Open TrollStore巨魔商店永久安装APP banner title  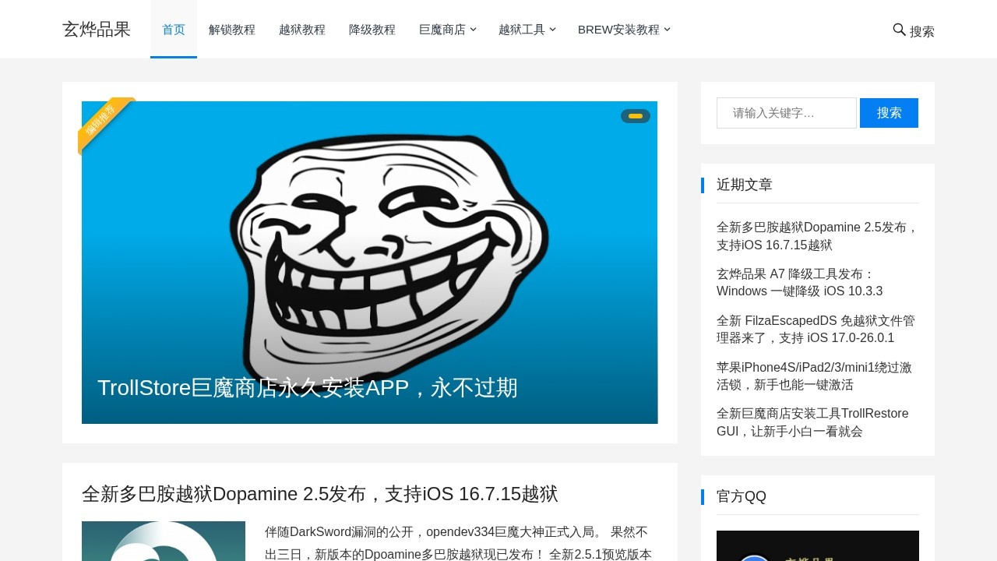(x=308, y=387)
